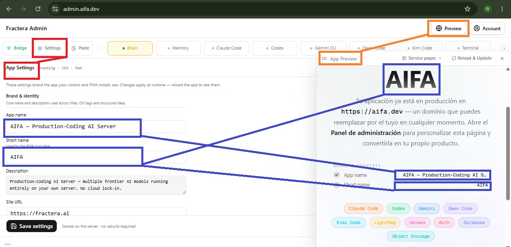Go back in browser history
511x247 pixels.
point(9,8)
